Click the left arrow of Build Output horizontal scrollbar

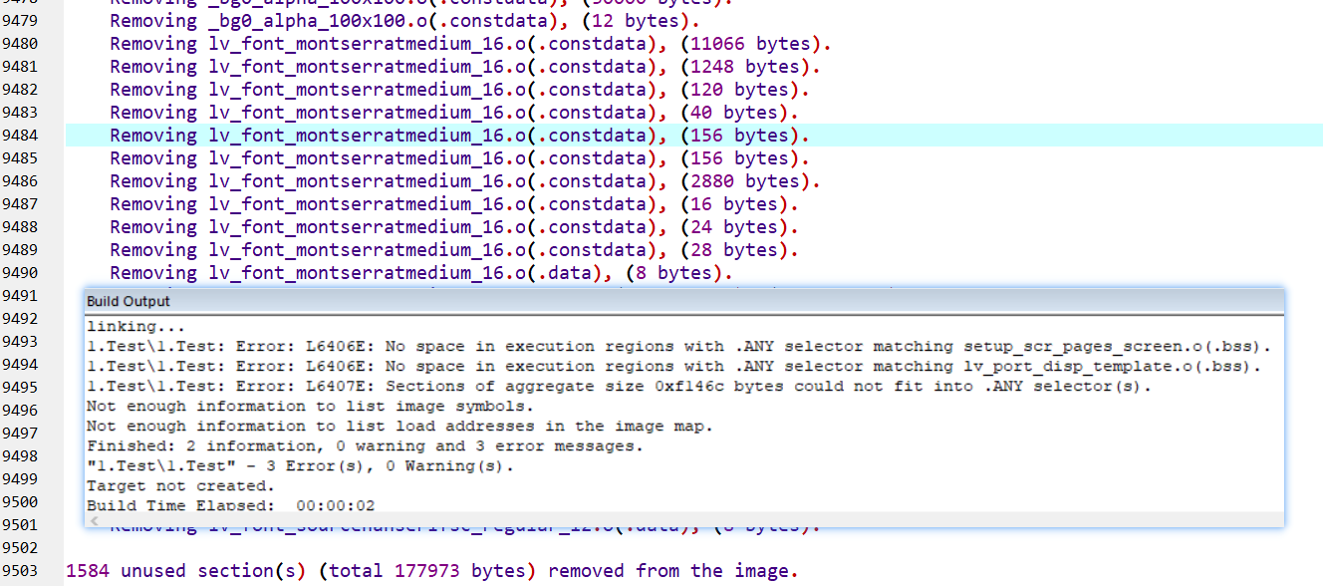click(93, 520)
